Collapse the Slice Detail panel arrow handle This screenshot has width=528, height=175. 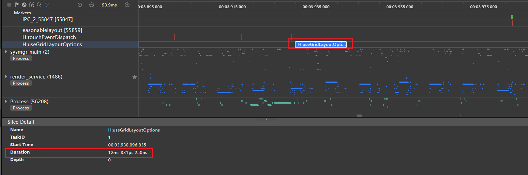click(x=267, y=119)
